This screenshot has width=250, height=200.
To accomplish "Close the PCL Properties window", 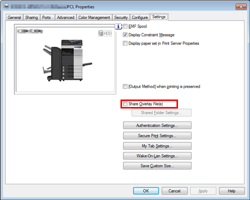I will pos(241,7).
